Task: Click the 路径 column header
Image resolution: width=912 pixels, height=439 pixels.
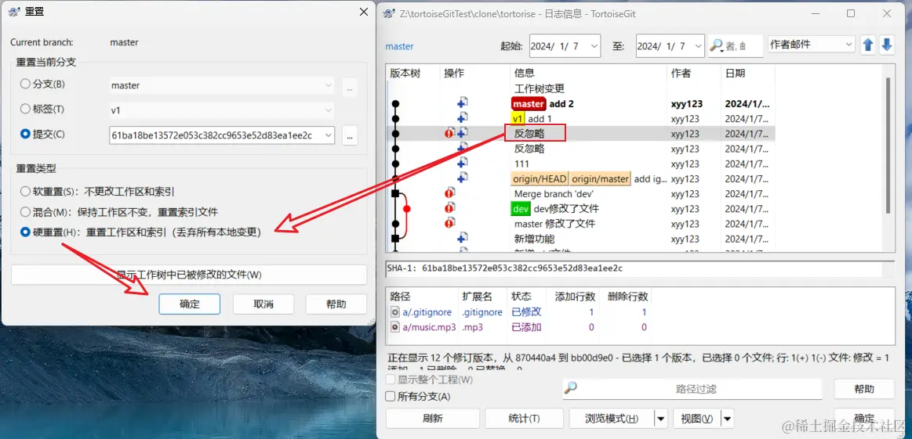Action: pos(422,297)
